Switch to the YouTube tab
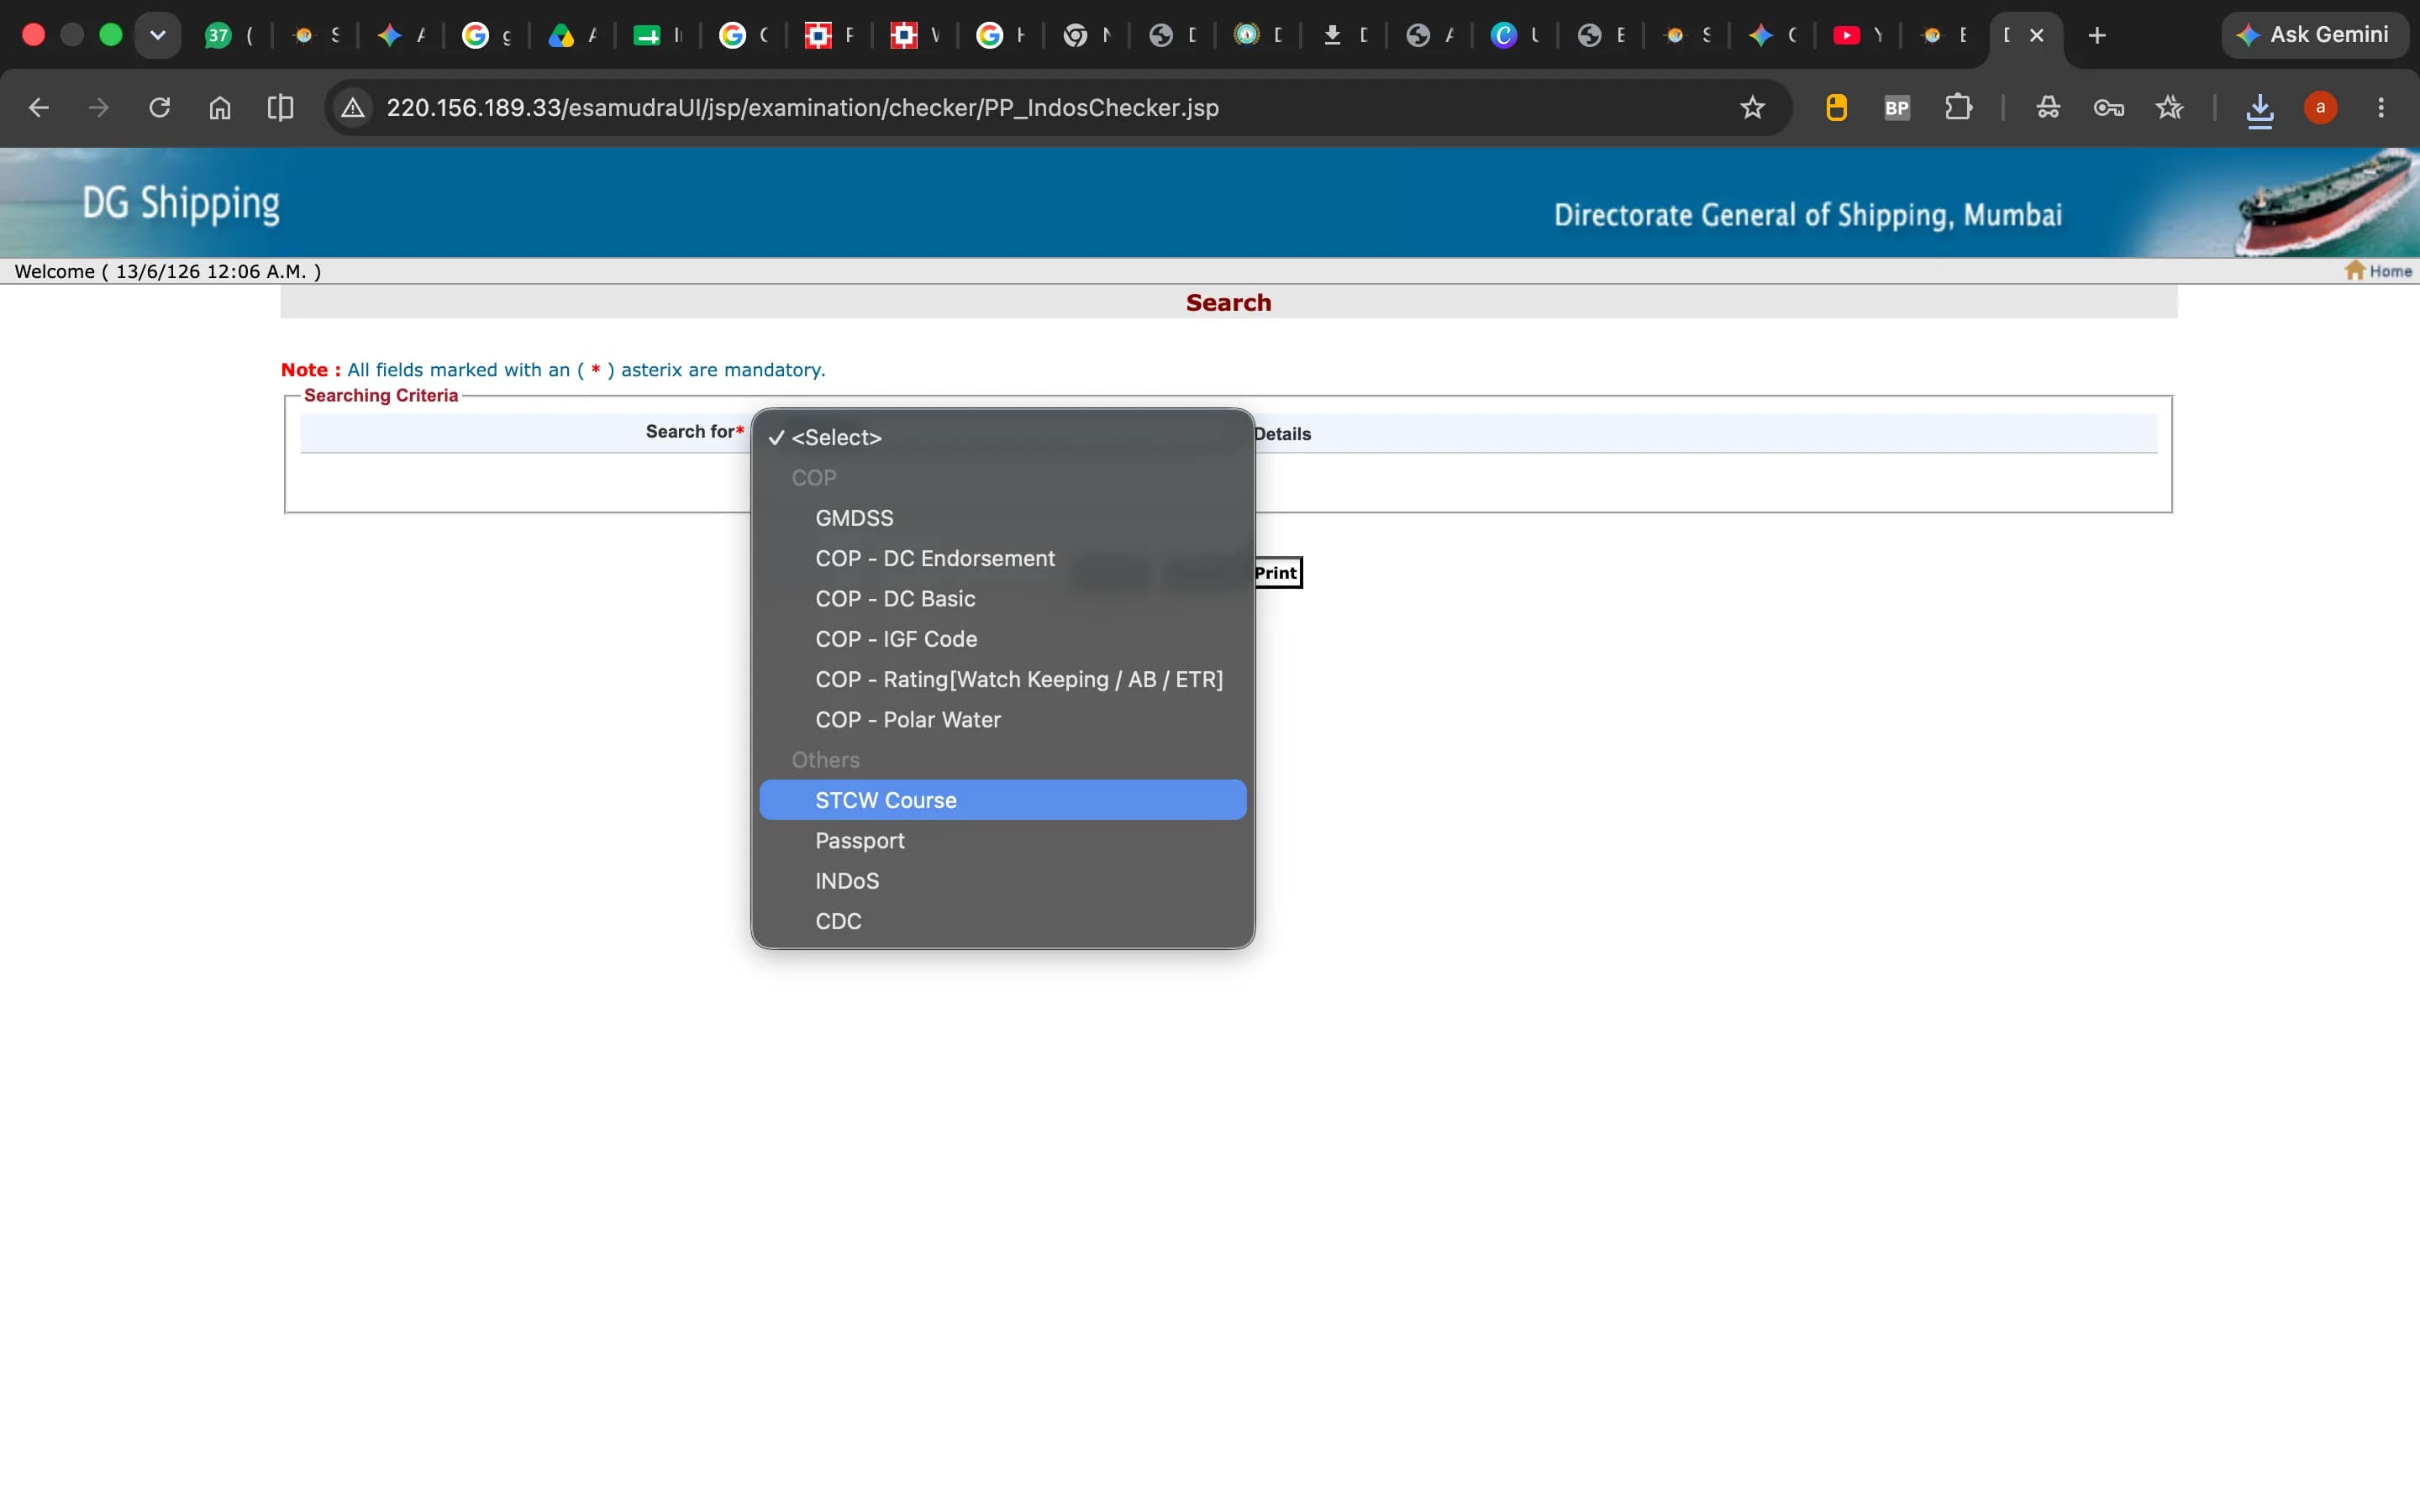This screenshot has height=1512, width=2420. pos(1855,35)
